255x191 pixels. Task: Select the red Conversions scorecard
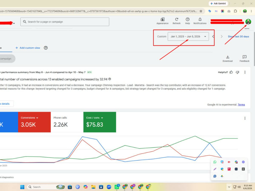click(34, 122)
